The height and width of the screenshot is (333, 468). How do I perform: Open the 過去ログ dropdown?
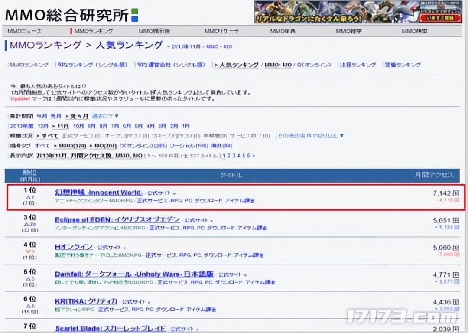pos(105,116)
